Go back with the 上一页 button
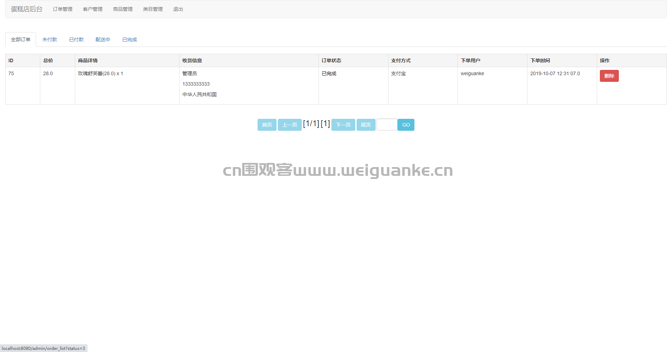Image resolution: width=672 pixels, height=352 pixels. [x=289, y=125]
